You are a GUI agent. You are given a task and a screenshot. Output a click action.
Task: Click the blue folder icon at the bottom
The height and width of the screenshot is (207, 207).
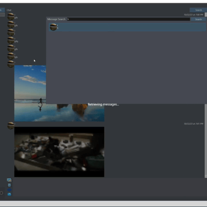(x=9, y=194)
